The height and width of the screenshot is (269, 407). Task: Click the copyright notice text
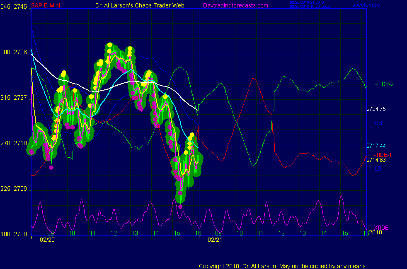[283, 266]
